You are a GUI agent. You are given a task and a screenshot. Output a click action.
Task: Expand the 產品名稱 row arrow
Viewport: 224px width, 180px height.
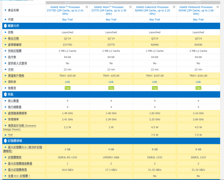(6, 10)
